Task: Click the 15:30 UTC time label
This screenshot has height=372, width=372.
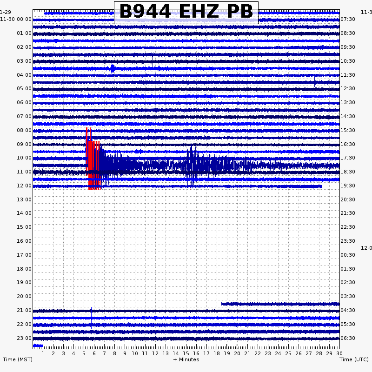Action: [x=348, y=131]
